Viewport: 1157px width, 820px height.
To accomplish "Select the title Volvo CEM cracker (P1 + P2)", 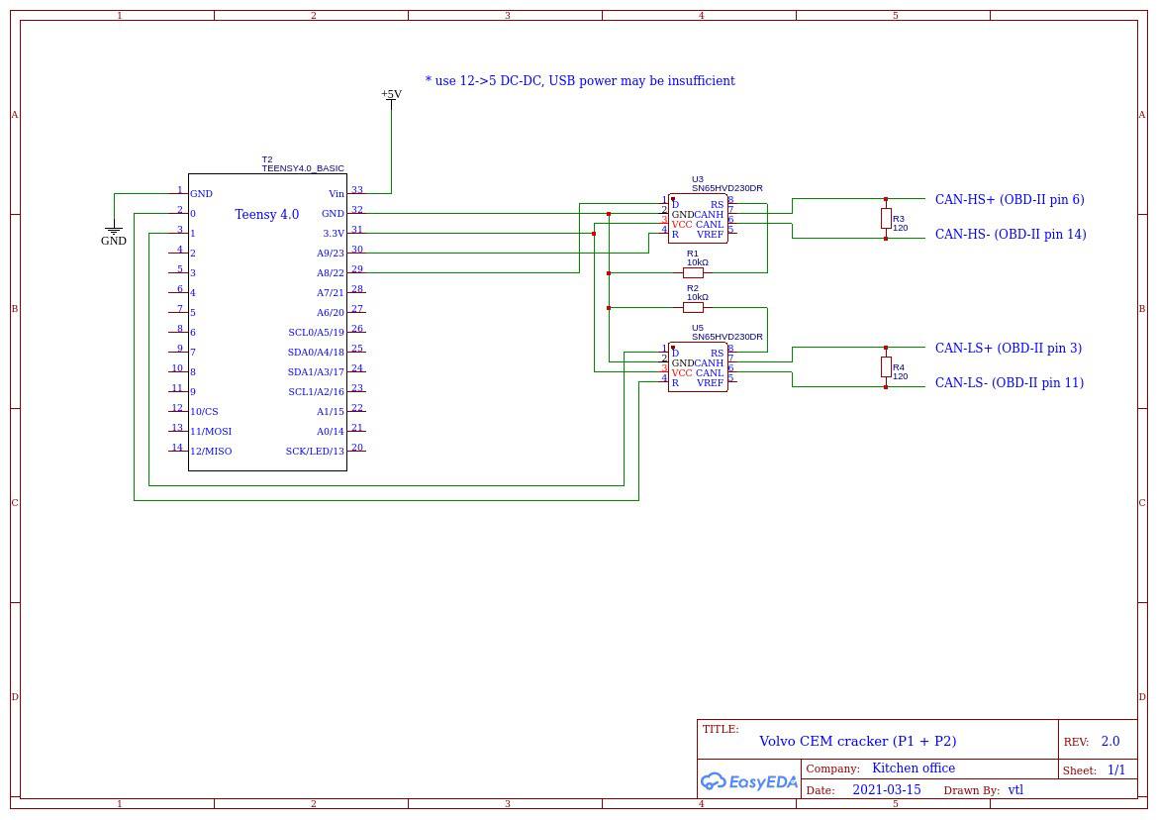I will click(x=857, y=741).
